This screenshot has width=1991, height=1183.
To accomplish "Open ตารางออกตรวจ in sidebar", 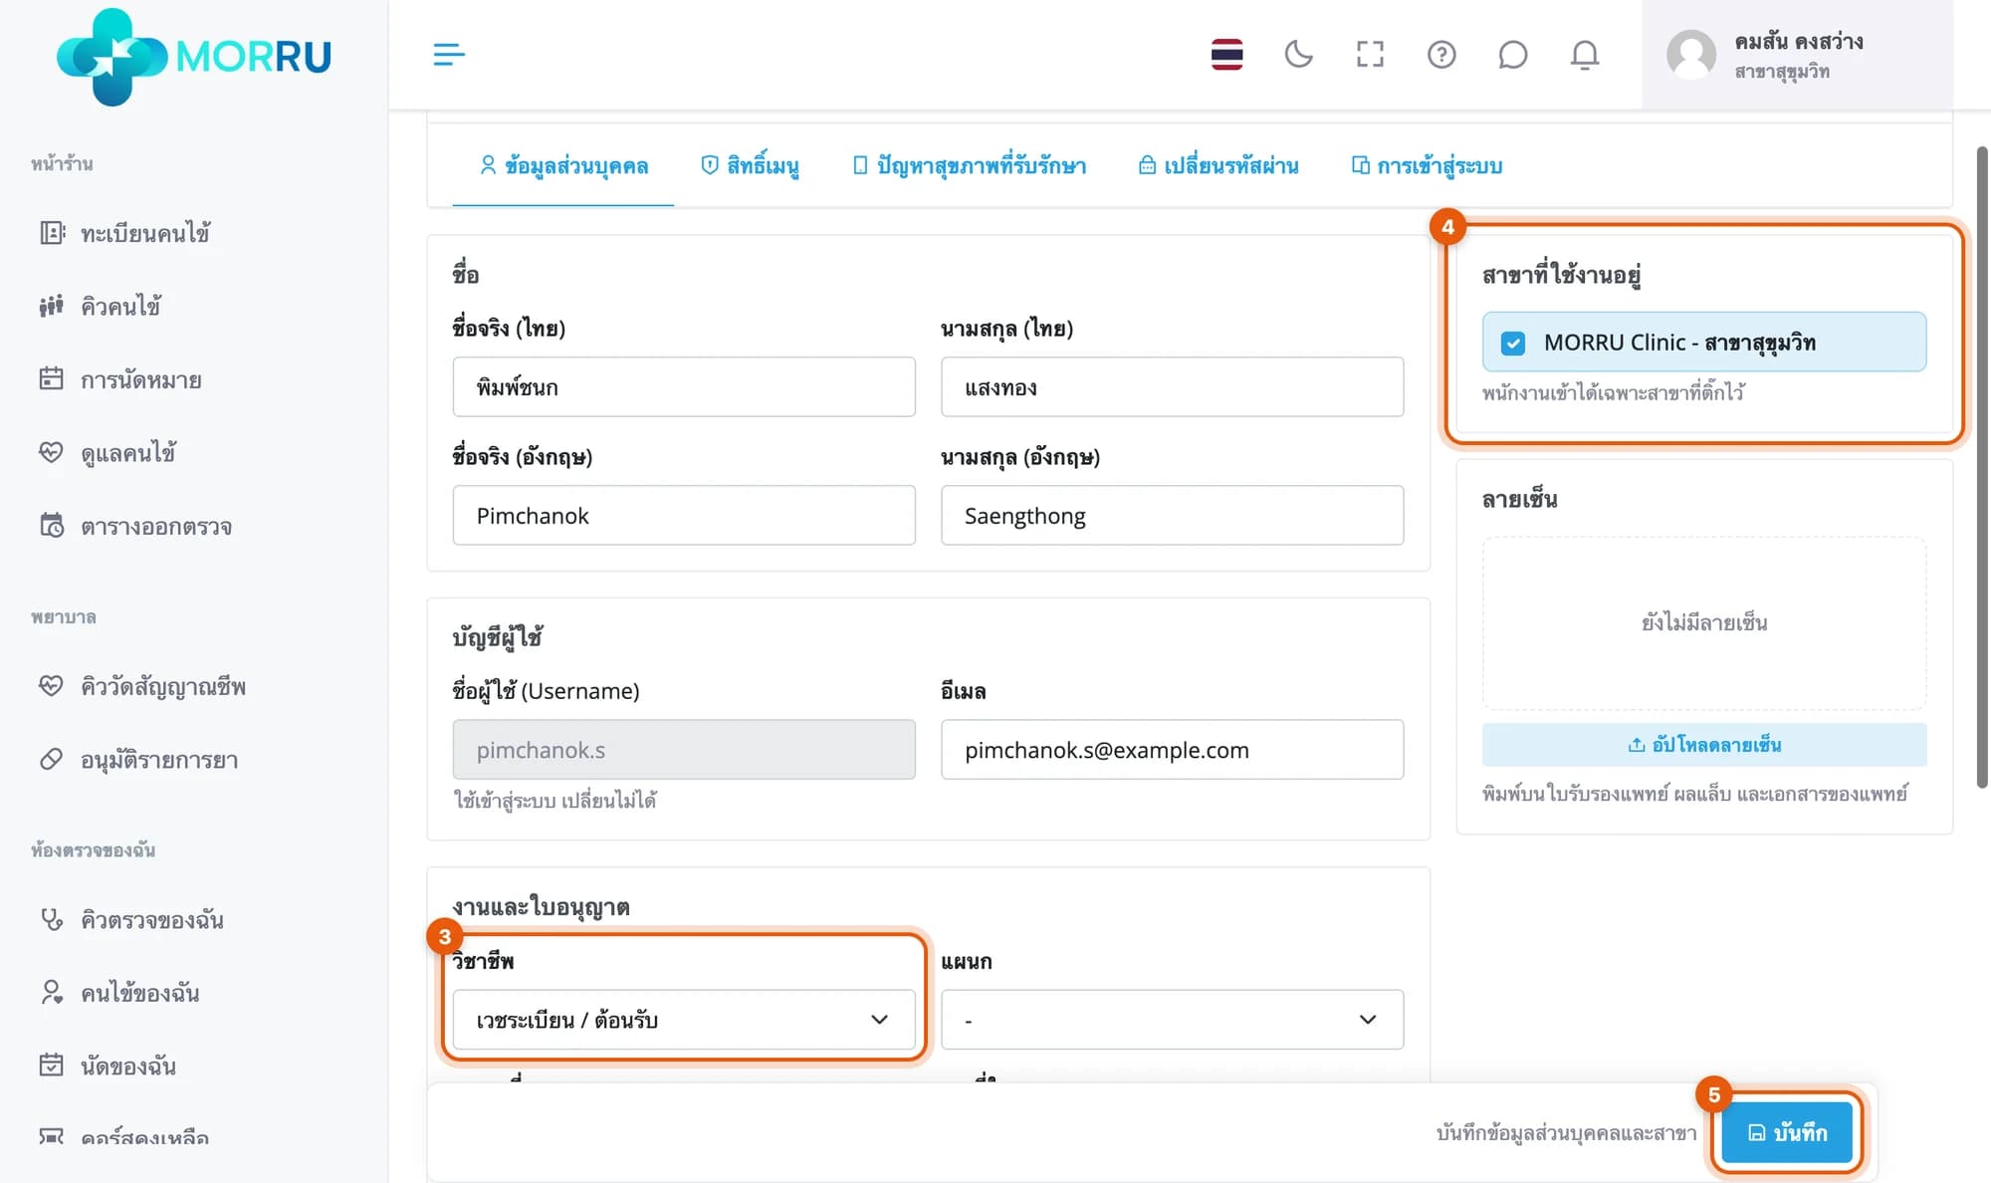I will pyautogui.click(x=135, y=526).
